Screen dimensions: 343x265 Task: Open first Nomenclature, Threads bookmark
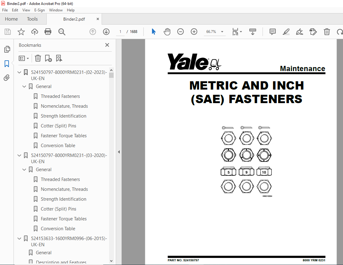pyautogui.click(x=64, y=106)
